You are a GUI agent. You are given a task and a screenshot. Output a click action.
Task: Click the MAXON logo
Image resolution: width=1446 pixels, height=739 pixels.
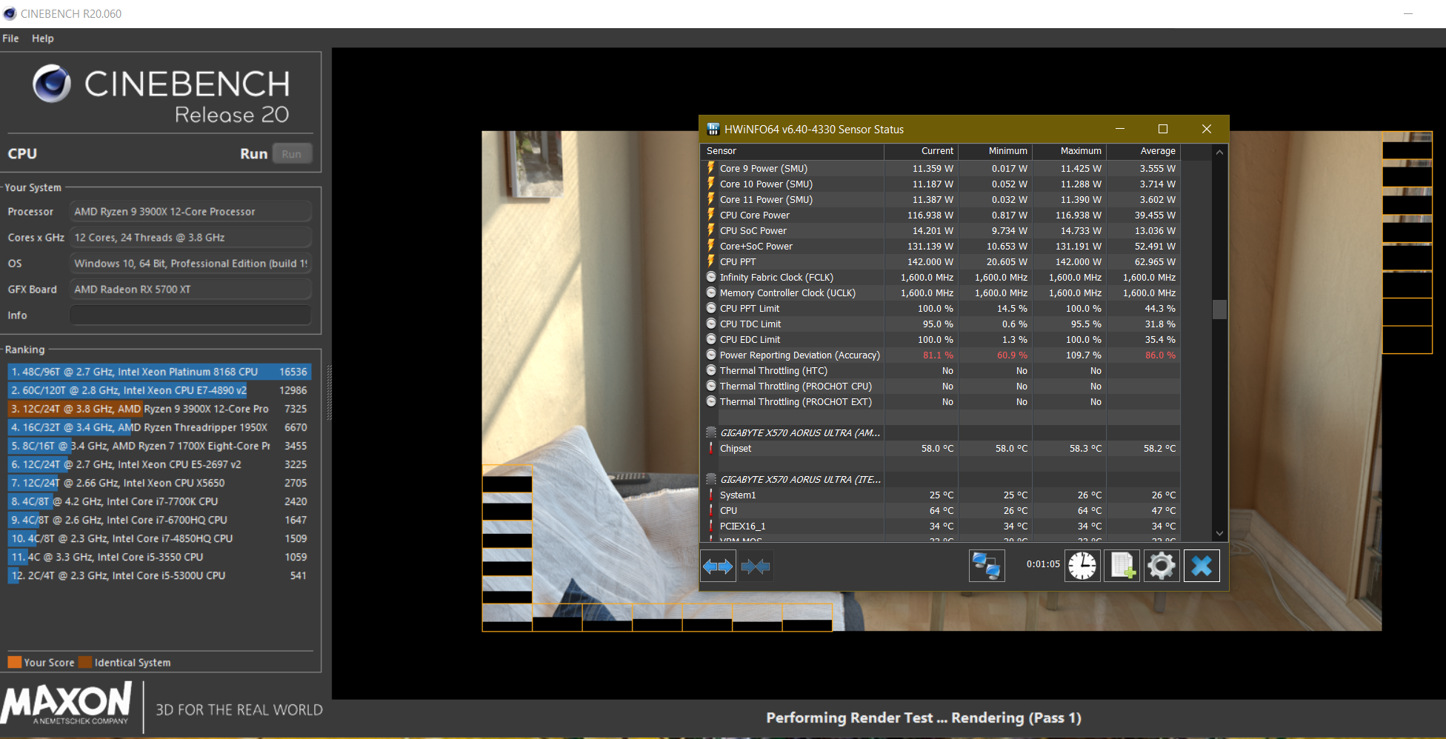tap(67, 703)
